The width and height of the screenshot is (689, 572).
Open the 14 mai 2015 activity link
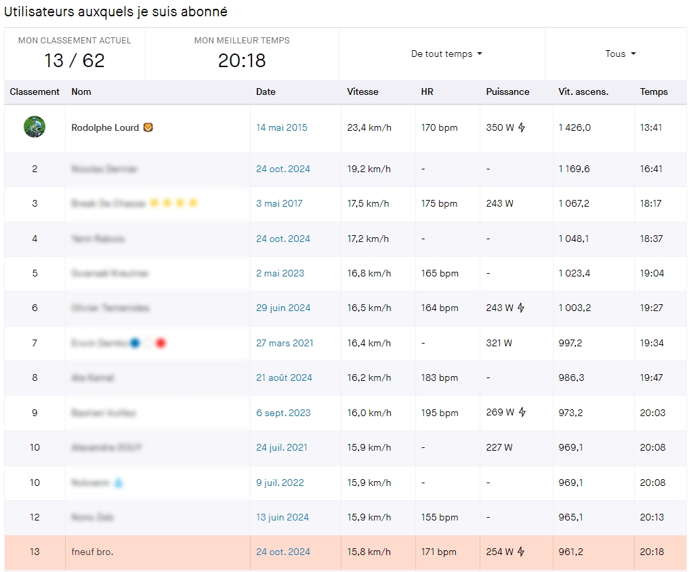pyautogui.click(x=282, y=127)
